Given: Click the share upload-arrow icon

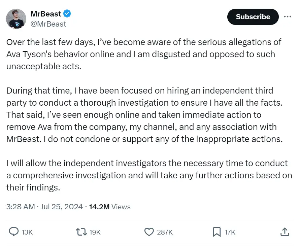Looking at the screenshot, I should (x=285, y=232).
